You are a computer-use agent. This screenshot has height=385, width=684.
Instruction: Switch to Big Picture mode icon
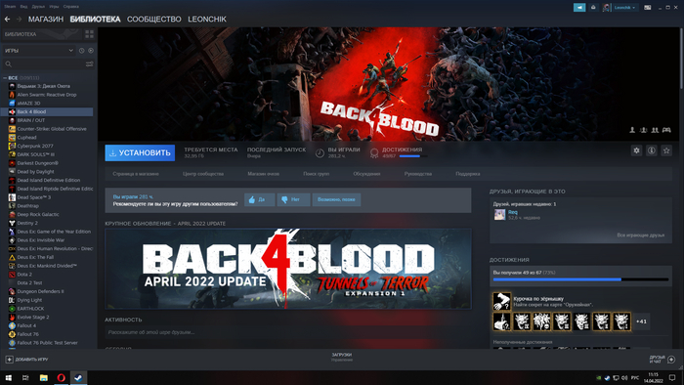[647, 8]
